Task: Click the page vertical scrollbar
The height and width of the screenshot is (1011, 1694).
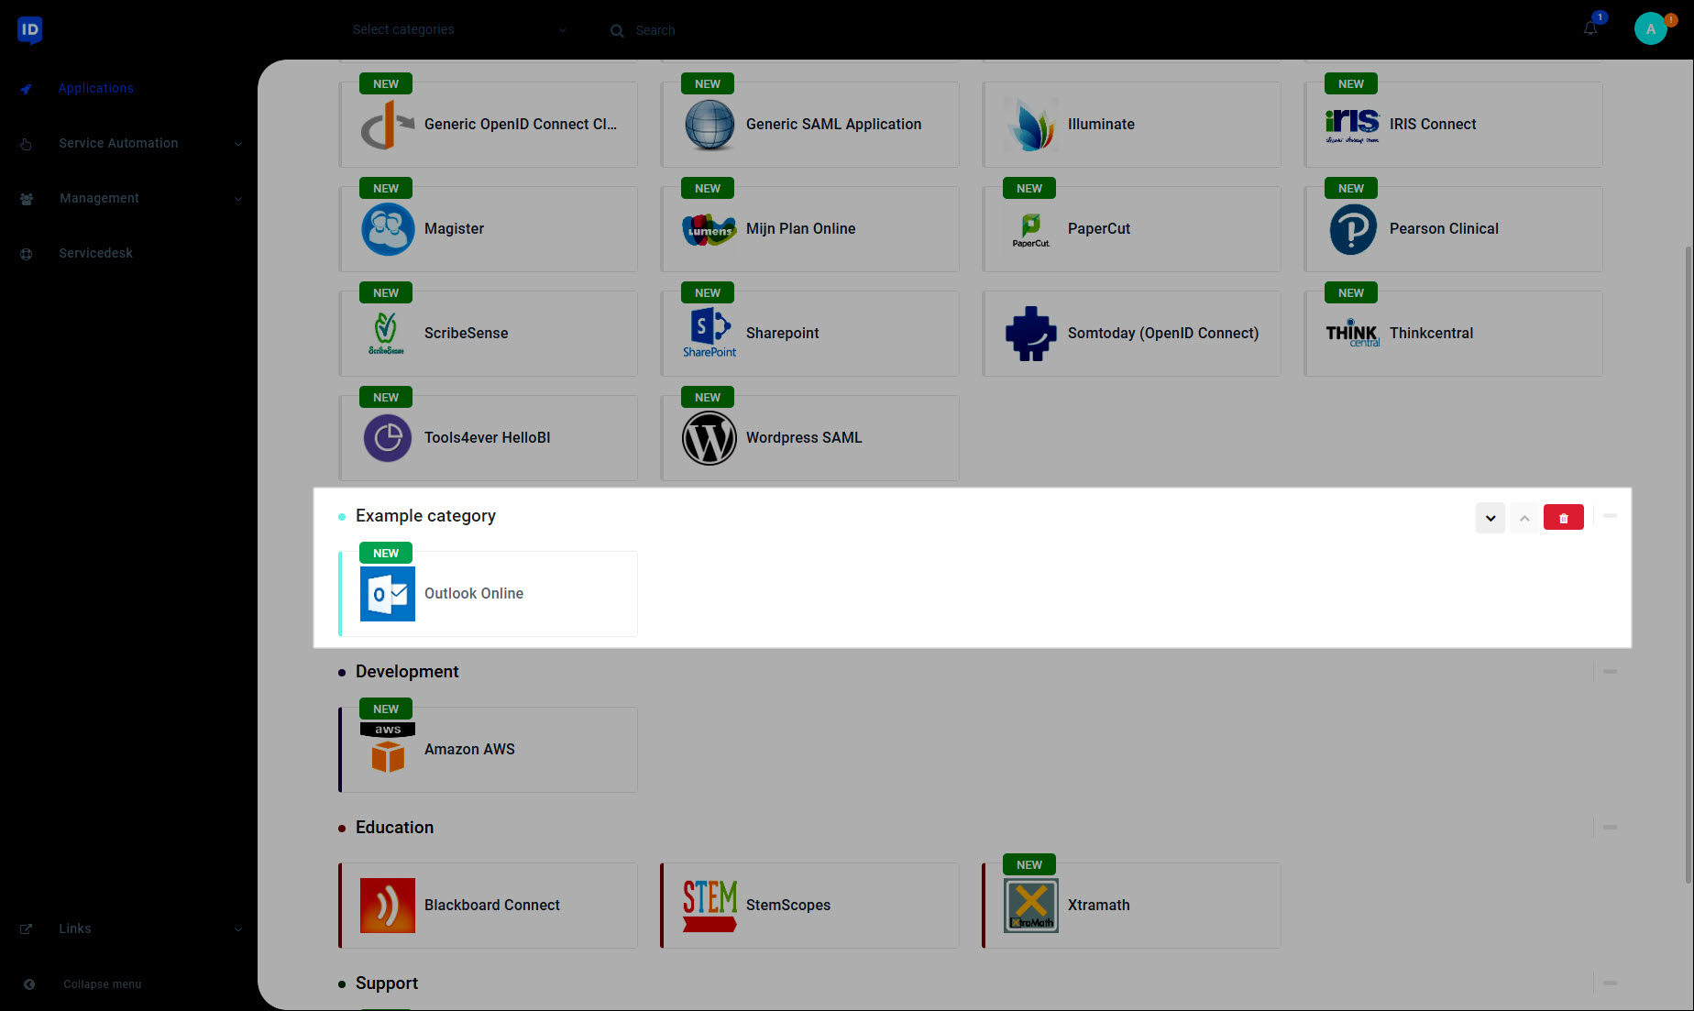Action: [1688, 564]
